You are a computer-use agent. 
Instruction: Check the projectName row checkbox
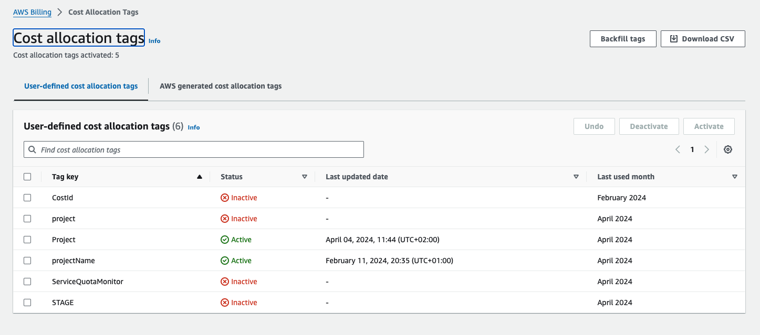pyautogui.click(x=27, y=261)
